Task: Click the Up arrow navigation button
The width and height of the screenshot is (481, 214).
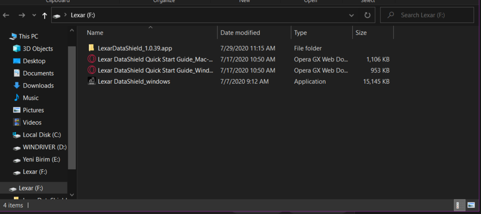Action: point(44,16)
